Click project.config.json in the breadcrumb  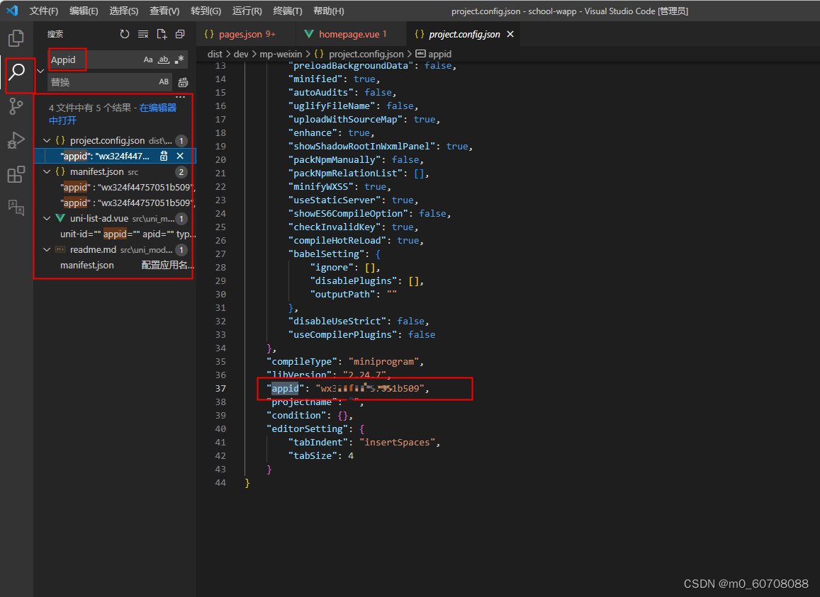(366, 54)
